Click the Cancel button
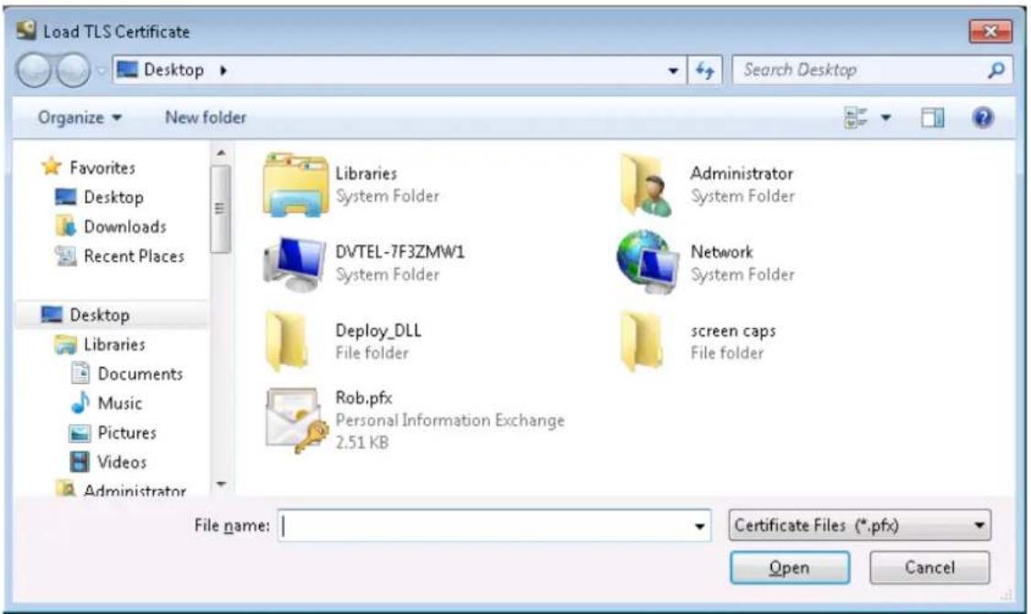This screenshot has height=614, width=1031. click(x=929, y=567)
